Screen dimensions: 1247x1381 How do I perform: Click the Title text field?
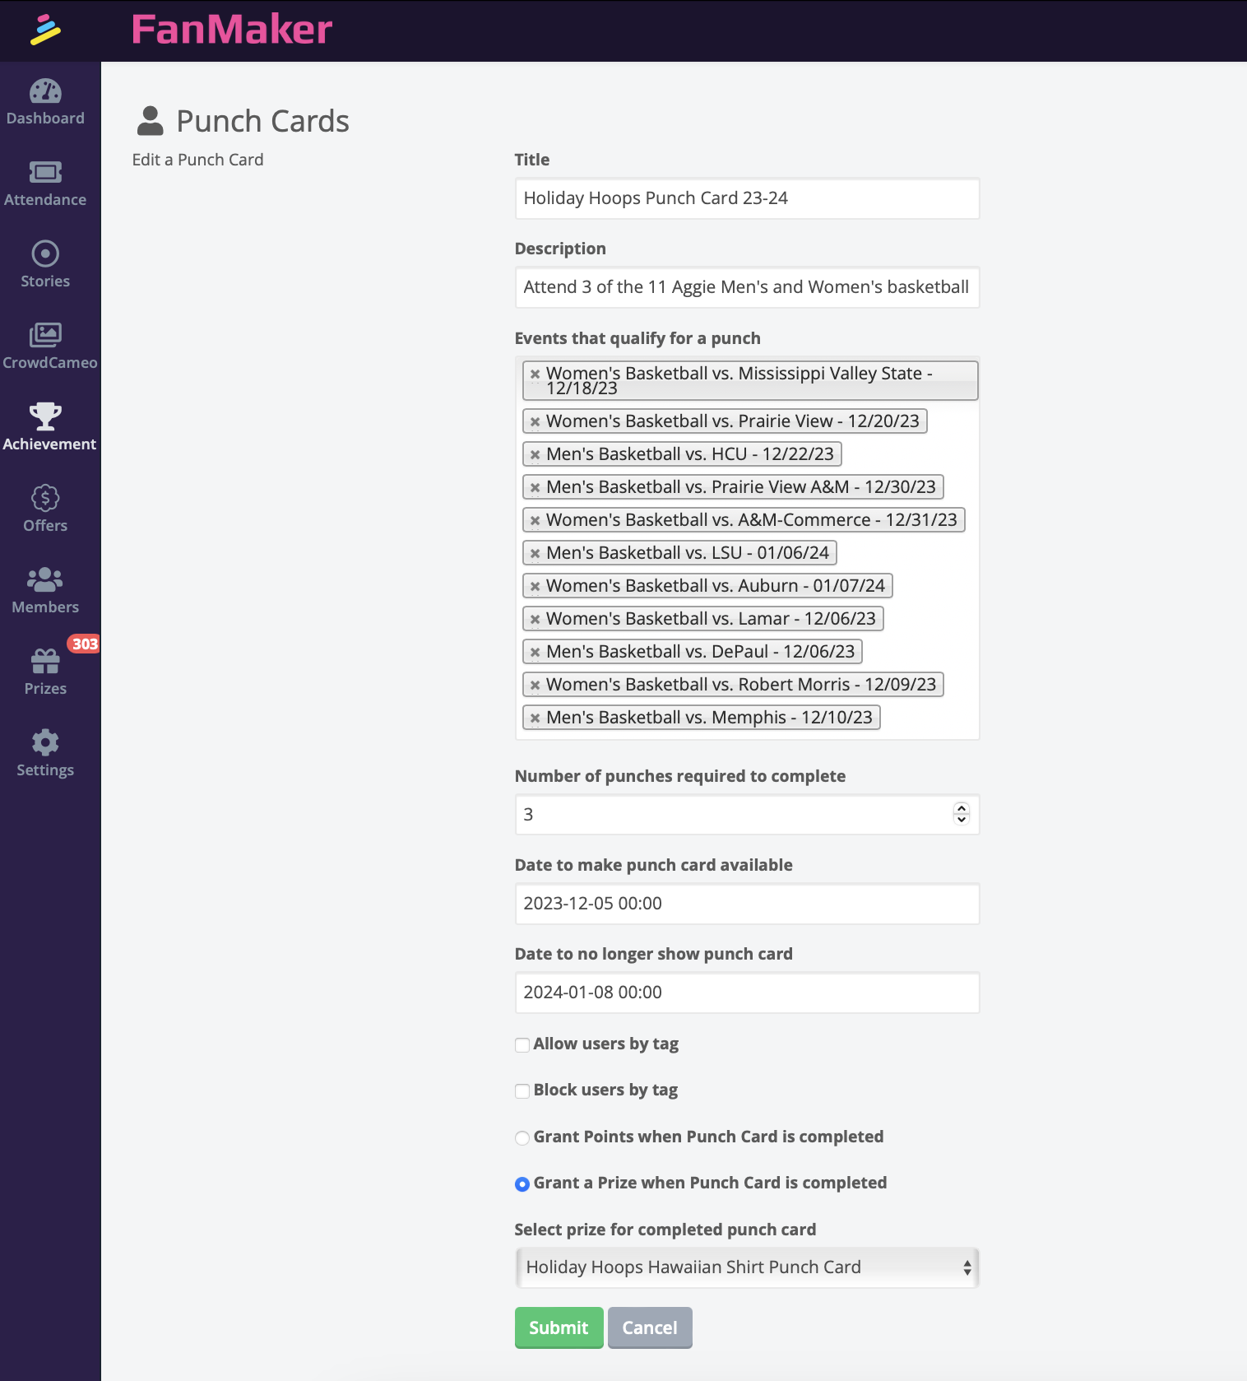click(747, 198)
